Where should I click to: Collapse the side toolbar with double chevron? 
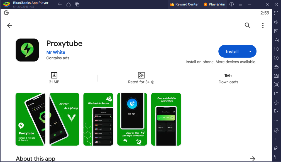point(276,4)
